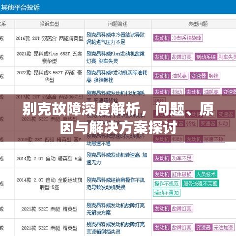Click the 投诉车型 column header
The image size is (236, 236).
[50, 24]
